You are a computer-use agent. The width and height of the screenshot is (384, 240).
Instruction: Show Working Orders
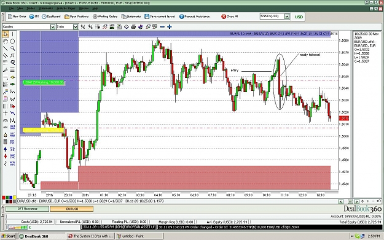pyautogui.click(x=105, y=17)
